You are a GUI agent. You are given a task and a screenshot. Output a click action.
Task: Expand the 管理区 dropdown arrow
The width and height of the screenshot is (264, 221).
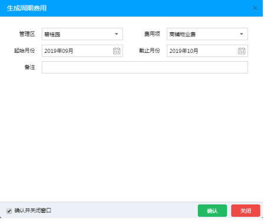(117, 34)
